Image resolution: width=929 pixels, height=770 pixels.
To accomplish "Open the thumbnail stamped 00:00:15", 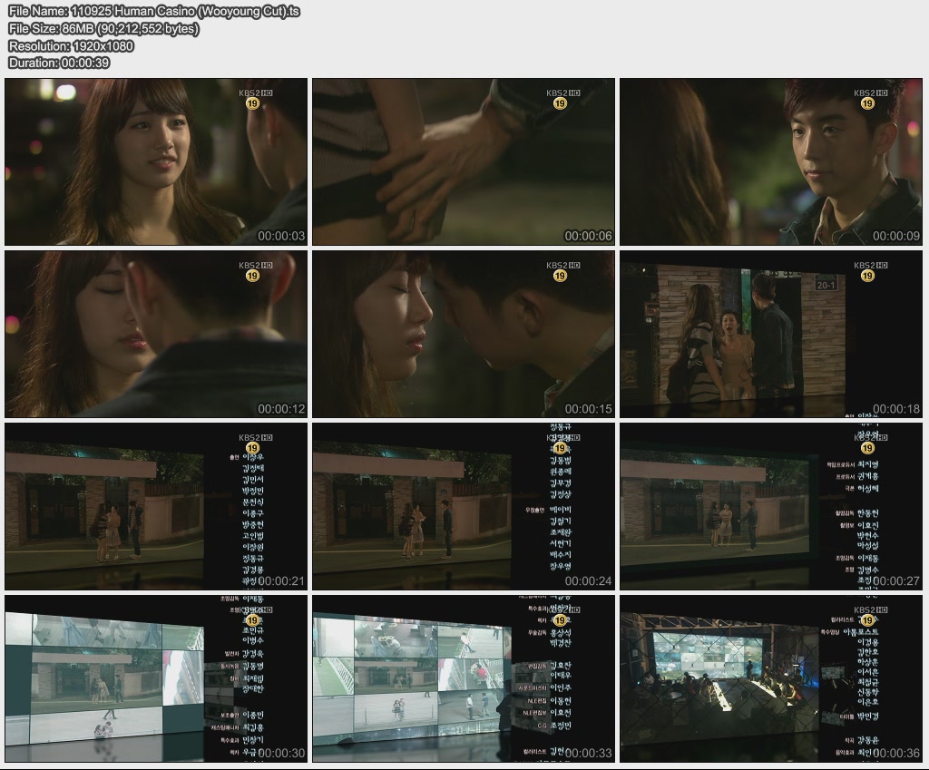I will click(464, 334).
